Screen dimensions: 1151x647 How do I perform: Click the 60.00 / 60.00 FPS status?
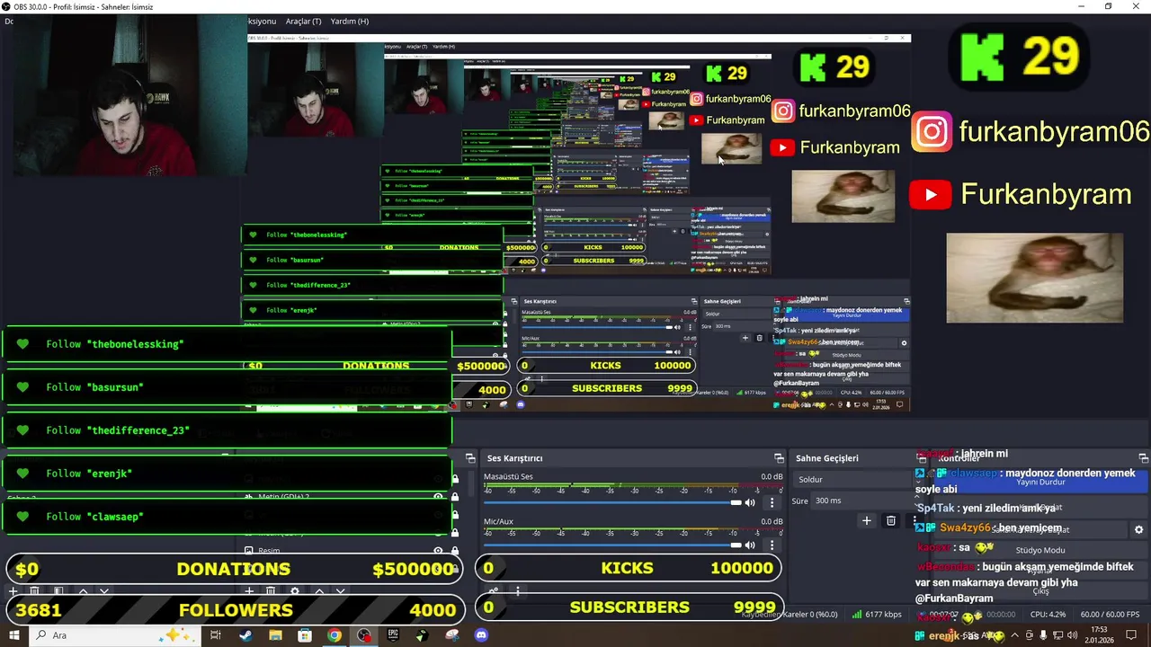coord(1110,615)
